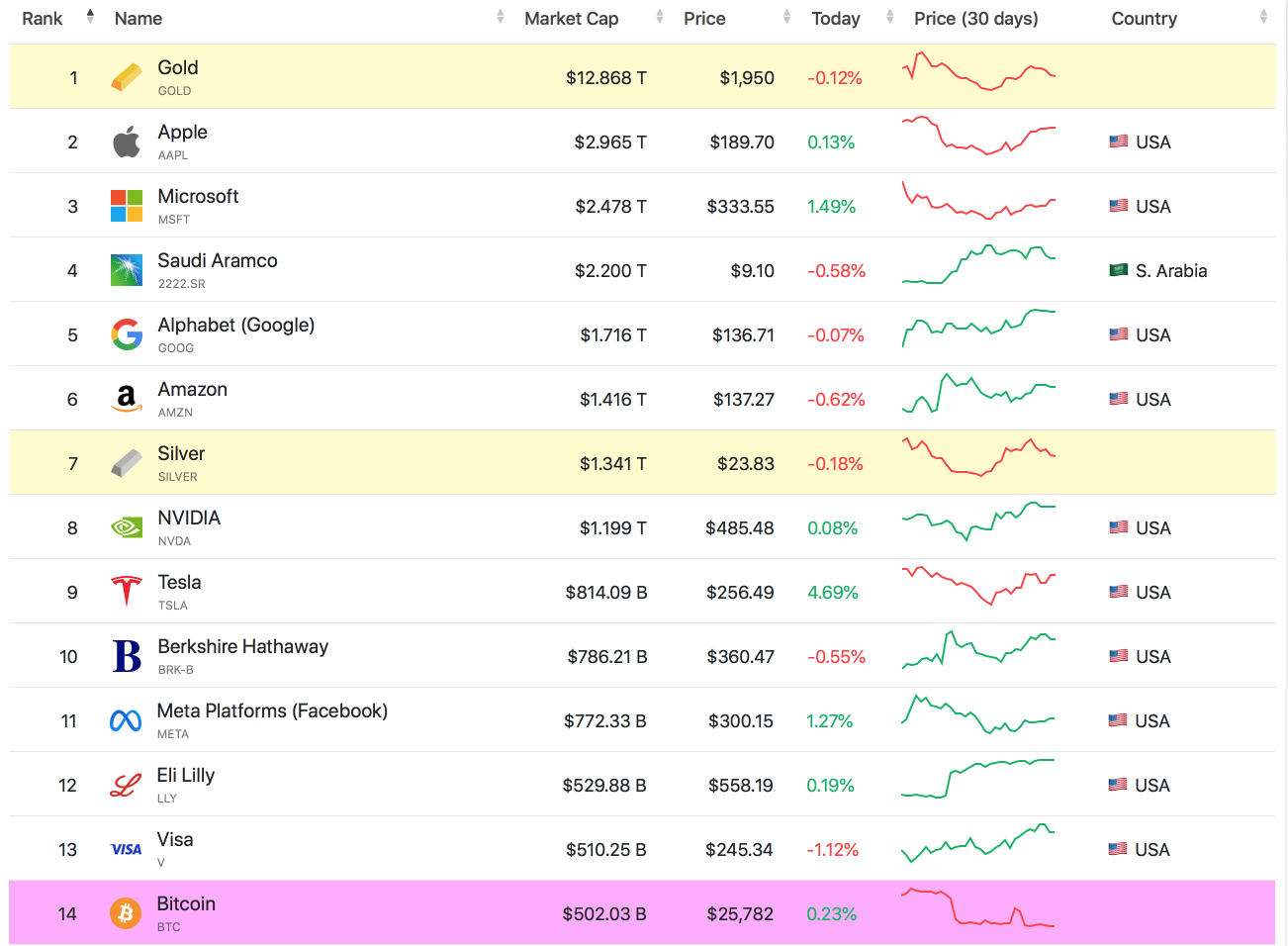Click the NVIDIA logo icon

[127, 527]
